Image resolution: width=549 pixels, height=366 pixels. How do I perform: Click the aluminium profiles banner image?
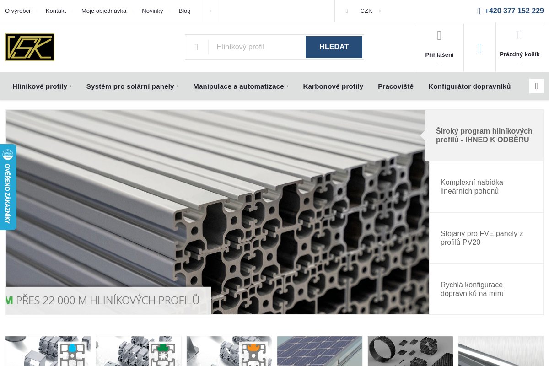(217, 212)
